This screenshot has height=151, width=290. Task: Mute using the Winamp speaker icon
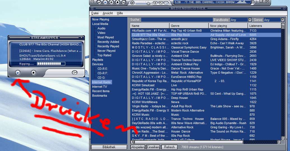tap(132, 3)
